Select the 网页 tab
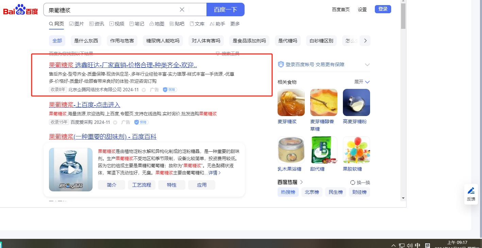Screen dimensions: 482x248 tap(56, 24)
